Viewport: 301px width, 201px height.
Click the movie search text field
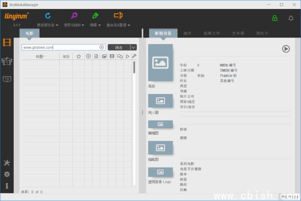point(60,47)
